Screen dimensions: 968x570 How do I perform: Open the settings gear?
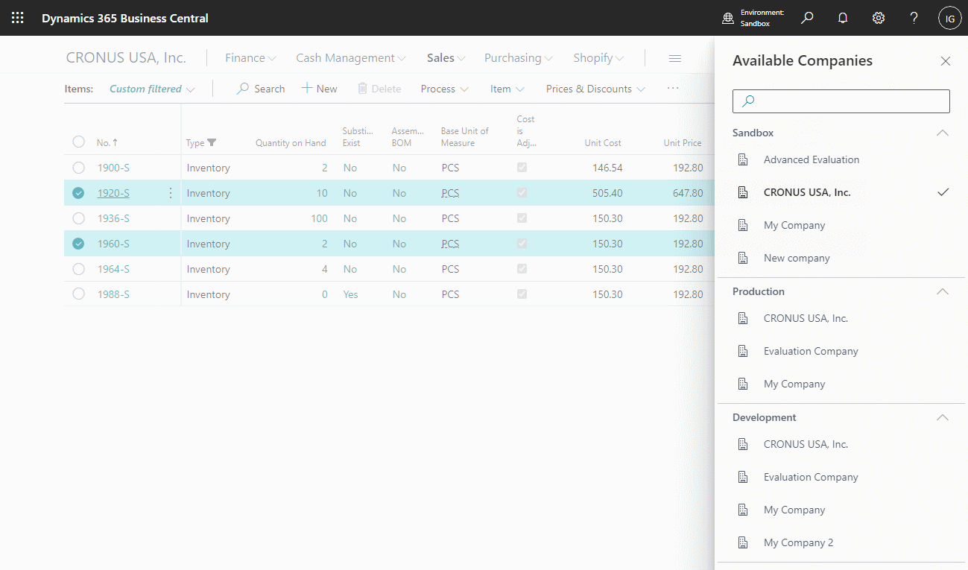tap(879, 18)
